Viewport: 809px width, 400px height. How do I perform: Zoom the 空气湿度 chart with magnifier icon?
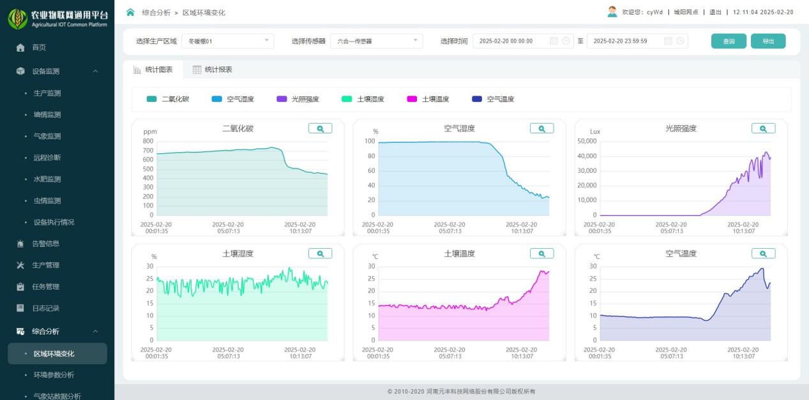[541, 128]
